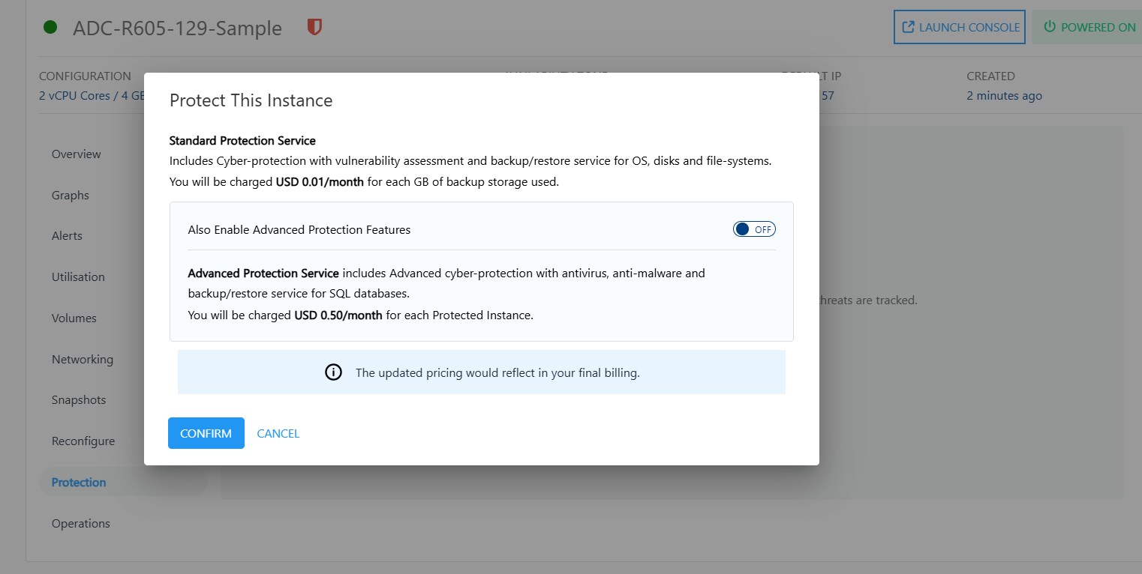Open the console via Launch Console
The height and width of the screenshot is (574, 1142).
click(960, 28)
